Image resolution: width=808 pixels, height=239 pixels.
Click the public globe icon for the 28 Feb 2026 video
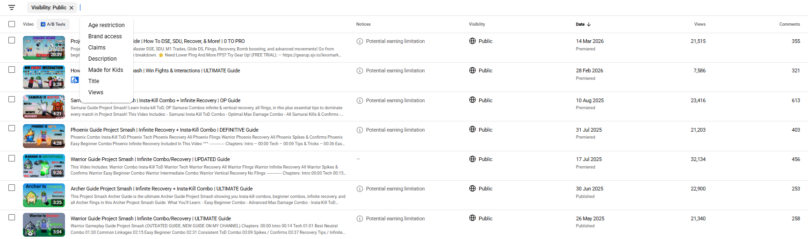(x=472, y=70)
